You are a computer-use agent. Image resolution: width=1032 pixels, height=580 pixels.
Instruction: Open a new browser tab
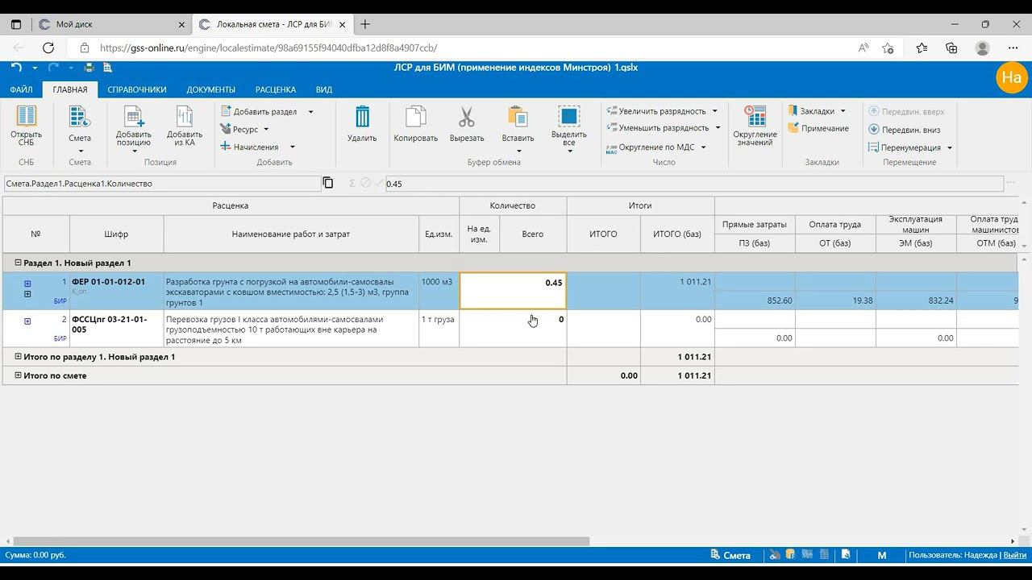365,24
